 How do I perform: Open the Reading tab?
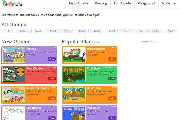point(101,4)
